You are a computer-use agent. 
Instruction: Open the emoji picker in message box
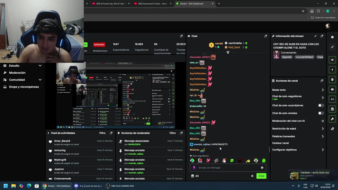(262, 168)
